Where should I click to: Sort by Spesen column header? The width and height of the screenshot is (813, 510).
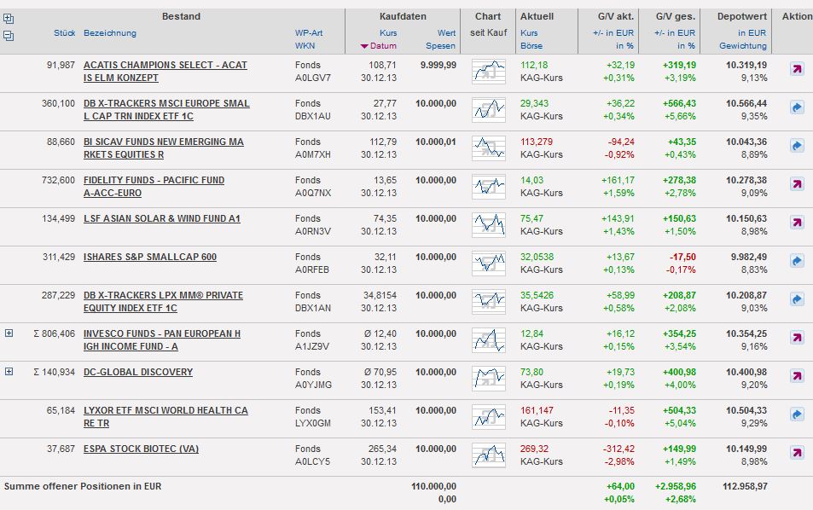pos(441,45)
